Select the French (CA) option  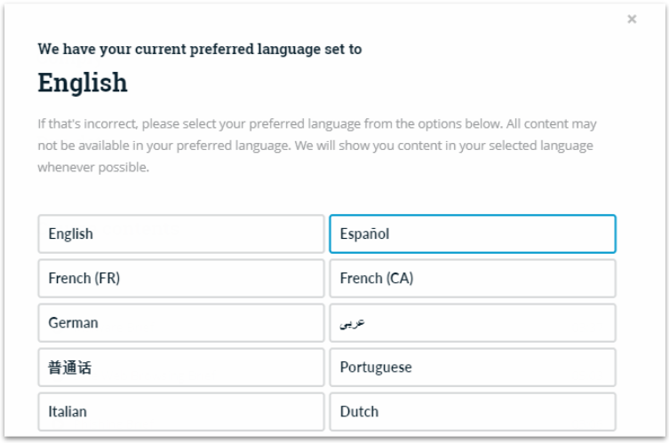[472, 279]
